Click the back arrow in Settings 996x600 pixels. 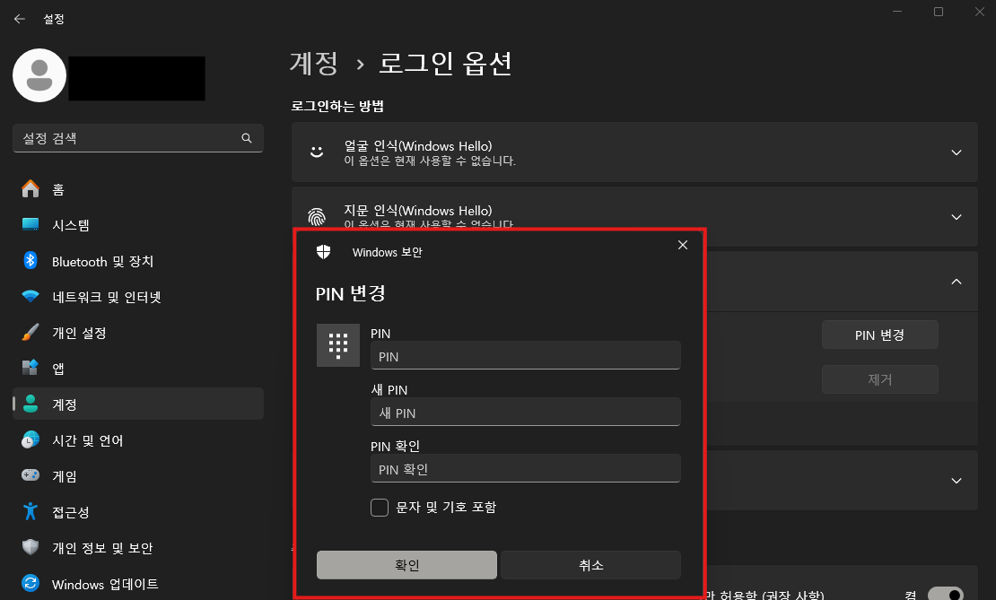coord(19,19)
